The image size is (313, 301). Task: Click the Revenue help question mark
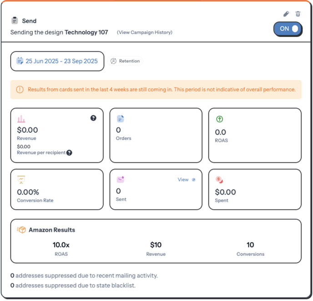pyautogui.click(x=93, y=118)
